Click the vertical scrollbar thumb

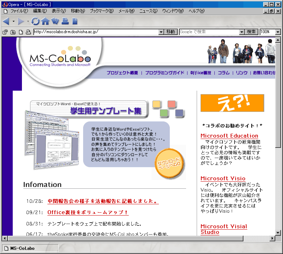pos(278,95)
